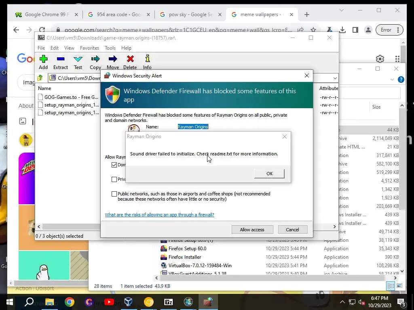This screenshot has width=414, height=310.
Task: Open notification center icon
Action: [x=401, y=302]
